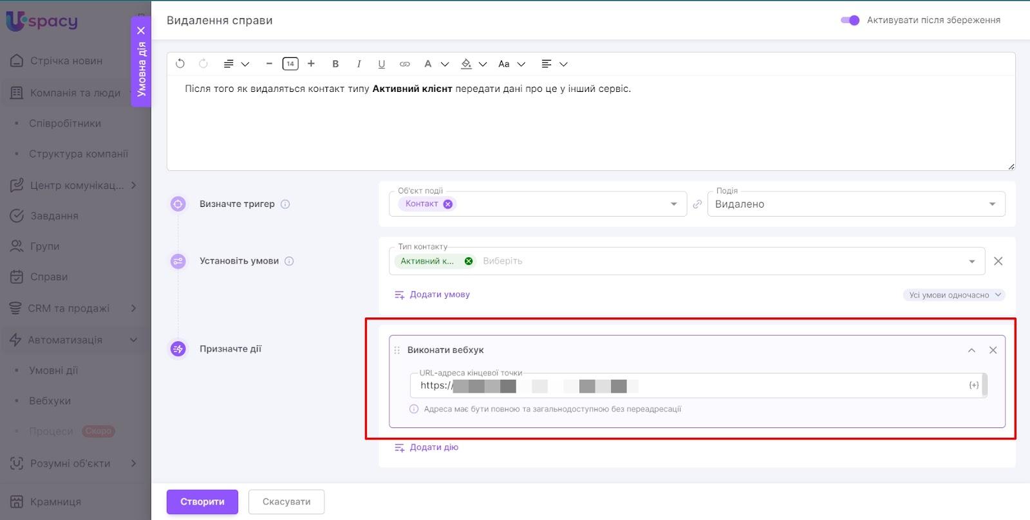
Task: Apply italic formatting in the editor
Action: (359, 64)
